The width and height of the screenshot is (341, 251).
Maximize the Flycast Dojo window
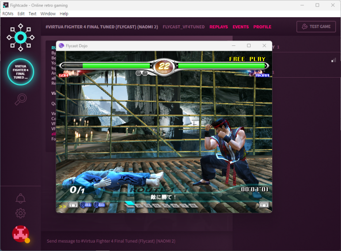pos(249,46)
